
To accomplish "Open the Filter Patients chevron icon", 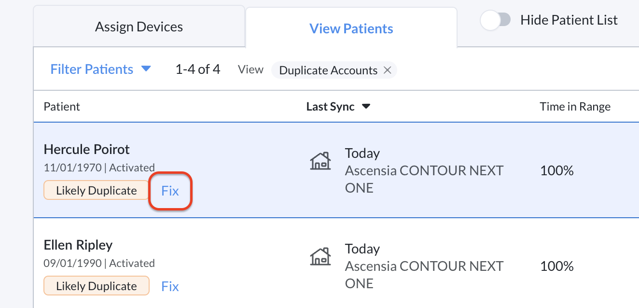I will coord(146,69).
